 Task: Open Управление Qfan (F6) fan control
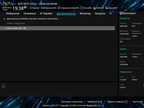pos(68,8)
